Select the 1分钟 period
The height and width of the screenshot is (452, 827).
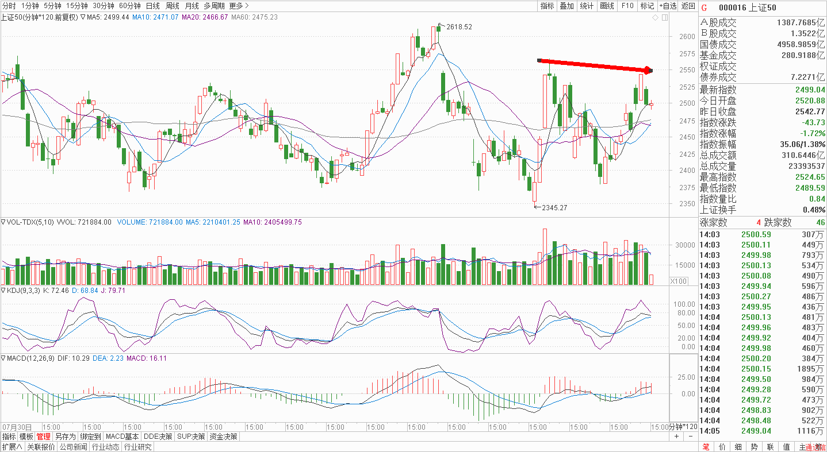pyautogui.click(x=30, y=6)
